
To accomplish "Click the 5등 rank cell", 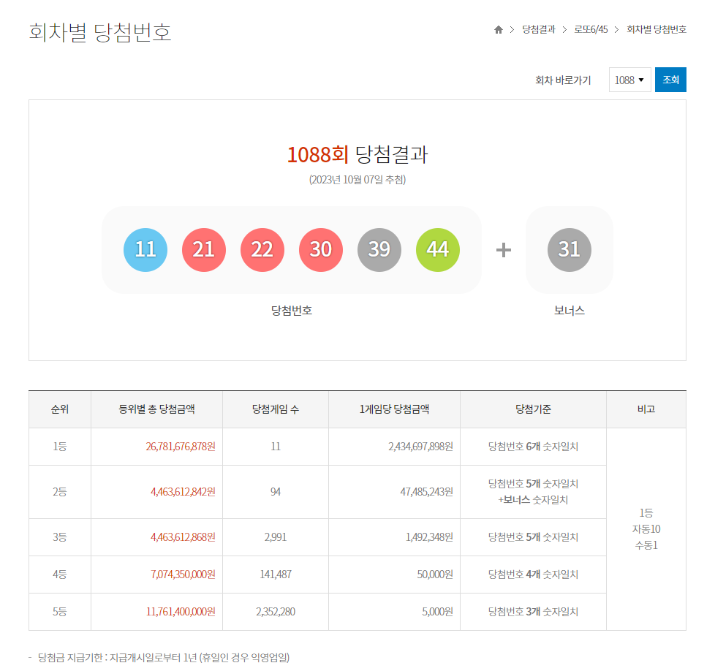I will [x=60, y=612].
